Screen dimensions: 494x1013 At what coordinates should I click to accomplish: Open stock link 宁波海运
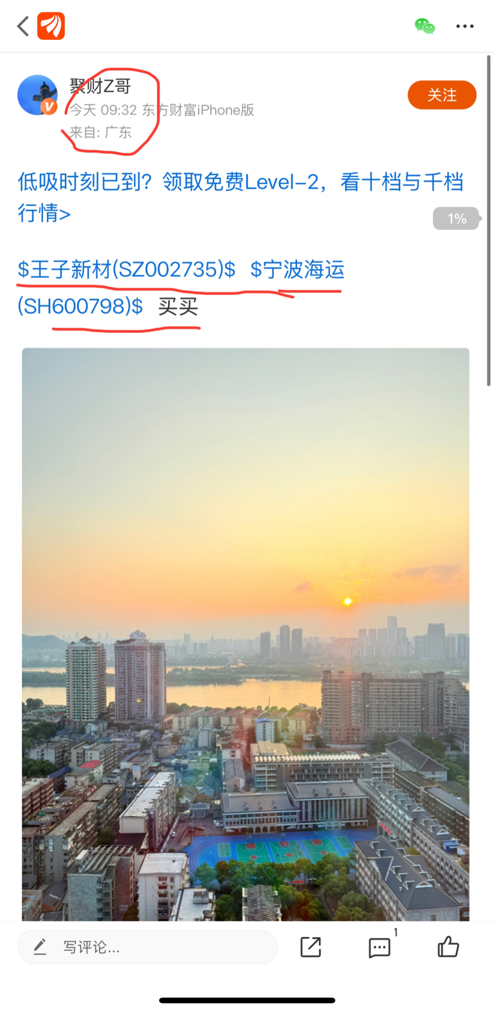298,269
